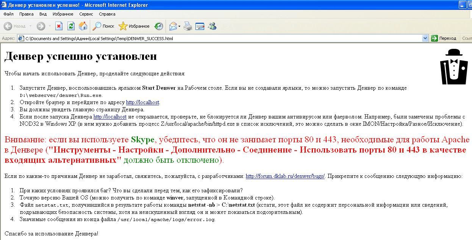Screen dimensions: 472x240
Task: Open the Файл menu
Action: click(x=8, y=14)
